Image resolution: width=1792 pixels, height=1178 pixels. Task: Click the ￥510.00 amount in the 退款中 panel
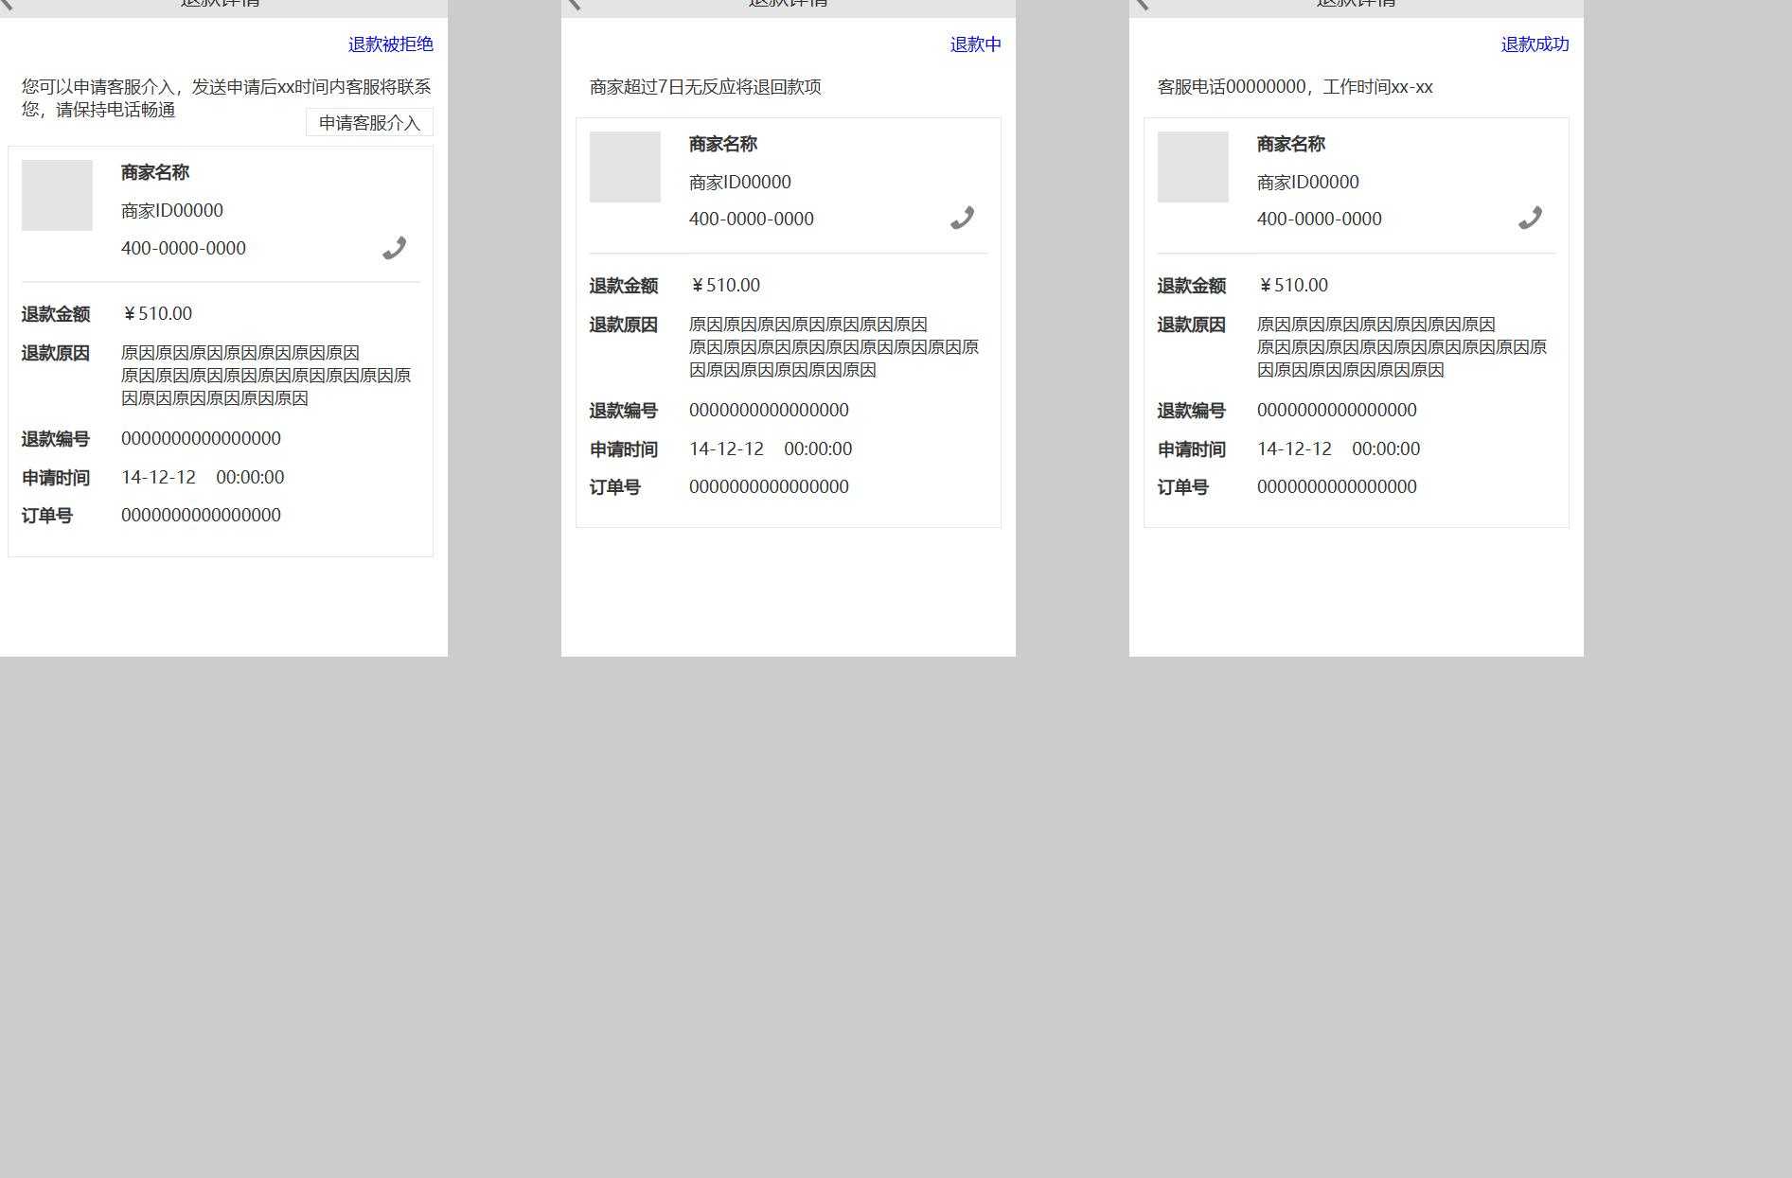[725, 285]
